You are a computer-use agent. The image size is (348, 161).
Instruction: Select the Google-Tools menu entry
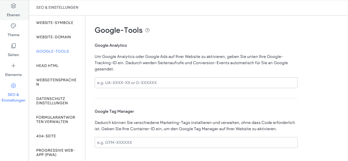(52, 51)
